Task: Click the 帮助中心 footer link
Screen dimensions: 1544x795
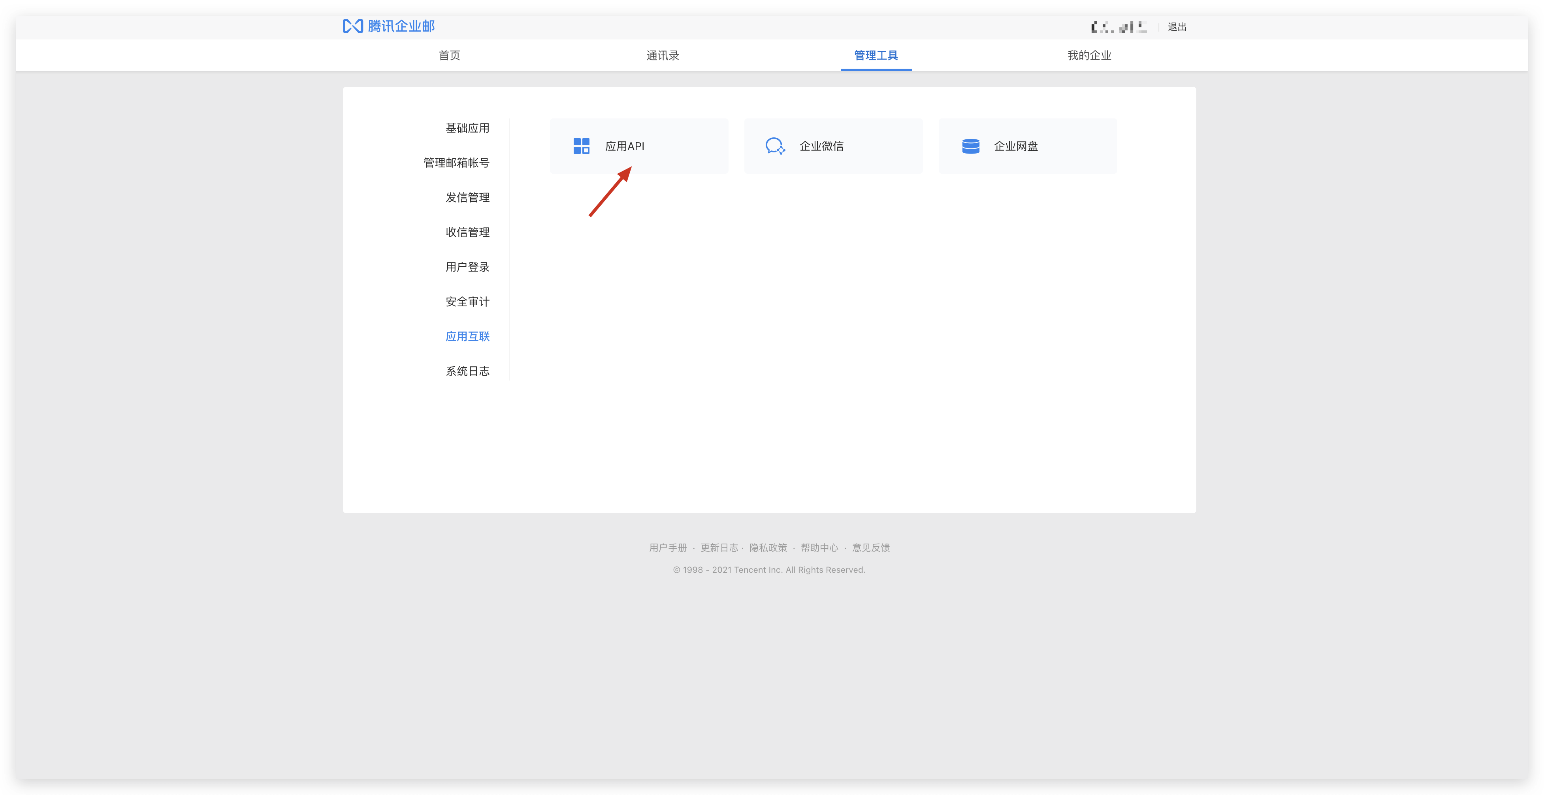Action: 819,548
